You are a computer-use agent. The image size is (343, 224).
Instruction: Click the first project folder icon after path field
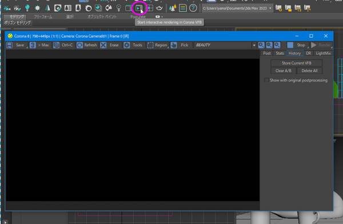coord(278,9)
